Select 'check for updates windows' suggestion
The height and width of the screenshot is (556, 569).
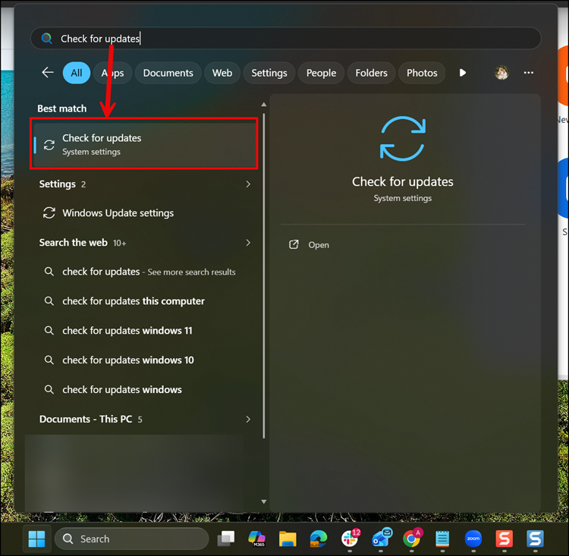(144, 389)
